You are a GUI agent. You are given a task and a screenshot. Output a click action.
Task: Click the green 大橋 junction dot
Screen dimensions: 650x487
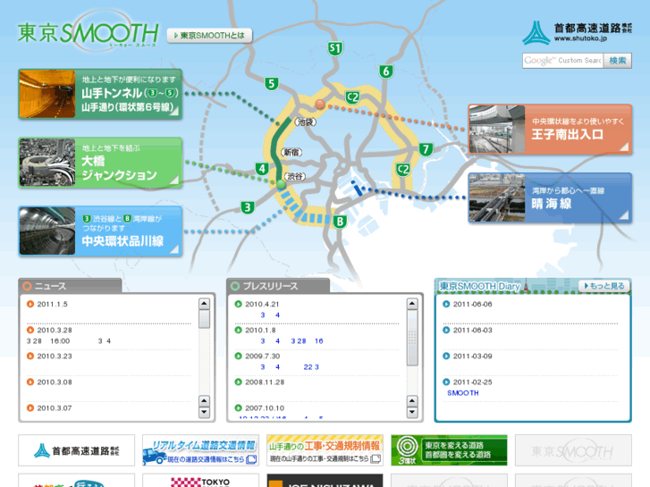pyautogui.click(x=281, y=184)
